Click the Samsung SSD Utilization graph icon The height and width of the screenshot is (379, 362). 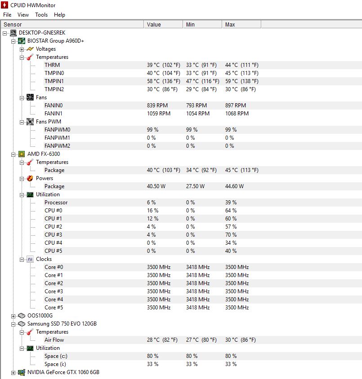coord(30,348)
